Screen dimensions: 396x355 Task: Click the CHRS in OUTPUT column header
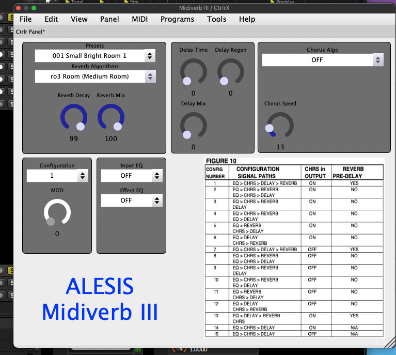pyautogui.click(x=315, y=173)
